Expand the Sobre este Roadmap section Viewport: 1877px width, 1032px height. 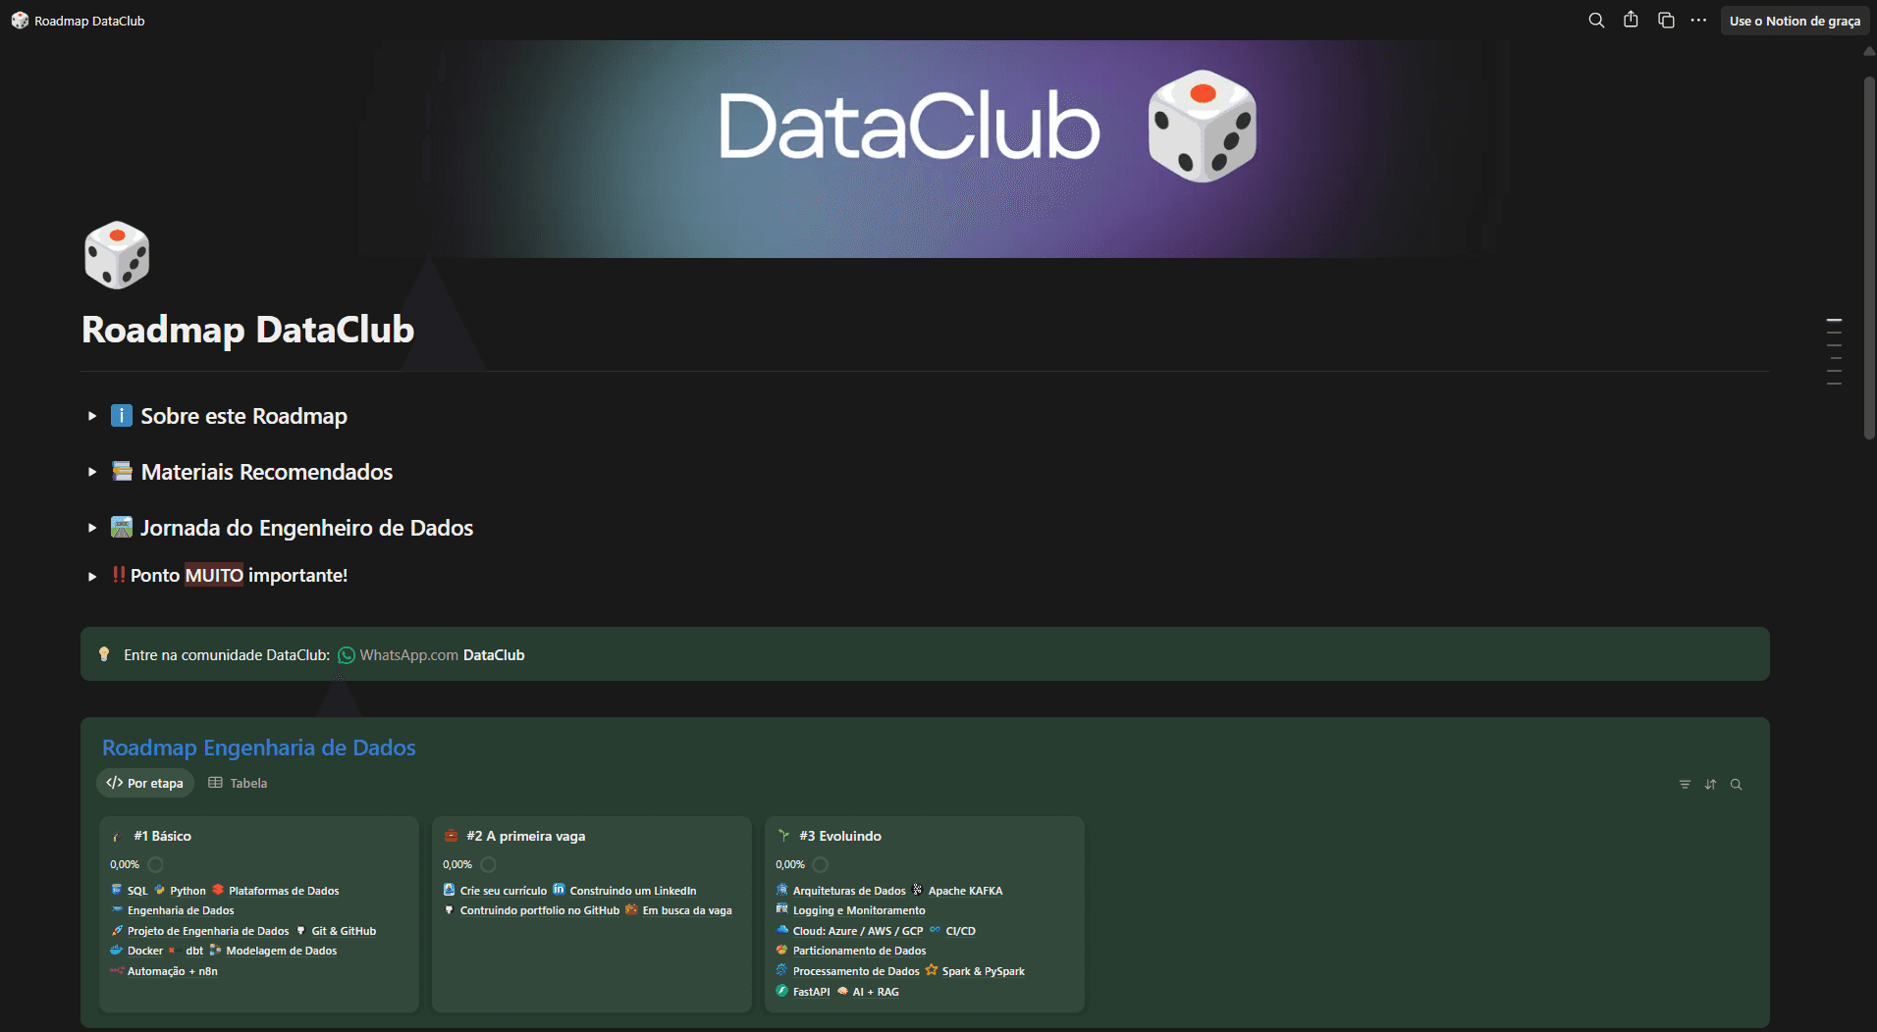tap(91, 416)
